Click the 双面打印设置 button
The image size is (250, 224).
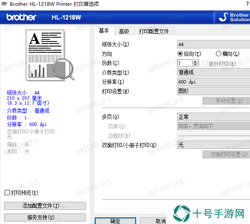(226, 154)
